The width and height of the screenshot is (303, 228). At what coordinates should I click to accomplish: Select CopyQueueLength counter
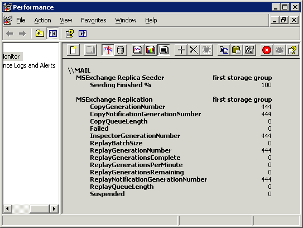[119, 121]
